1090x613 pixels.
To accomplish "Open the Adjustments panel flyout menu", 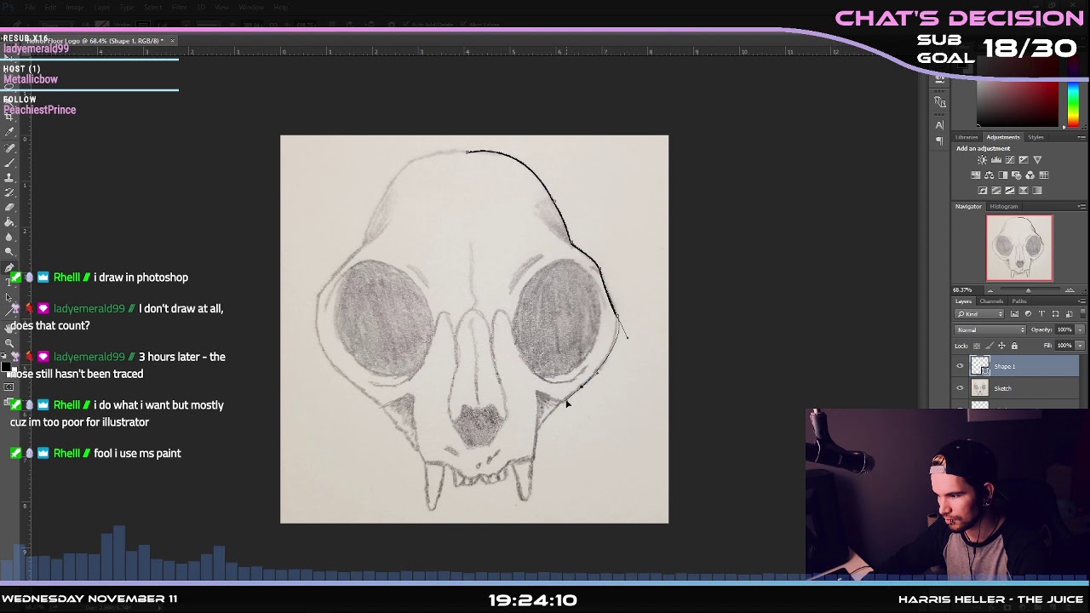I will [1081, 137].
